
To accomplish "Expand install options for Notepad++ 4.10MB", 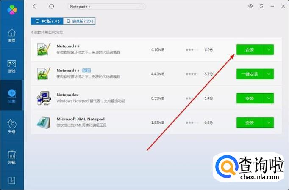I will click(x=269, y=50).
